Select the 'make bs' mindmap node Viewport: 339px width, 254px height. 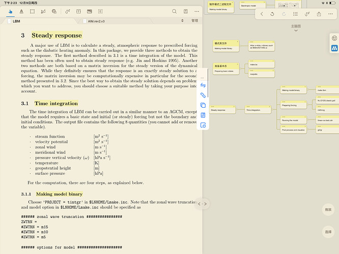[x=262, y=64]
